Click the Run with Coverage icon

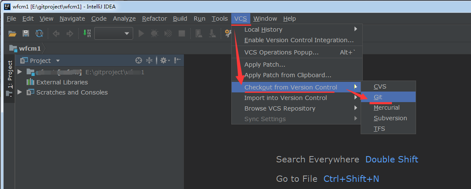(x=169, y=33)
